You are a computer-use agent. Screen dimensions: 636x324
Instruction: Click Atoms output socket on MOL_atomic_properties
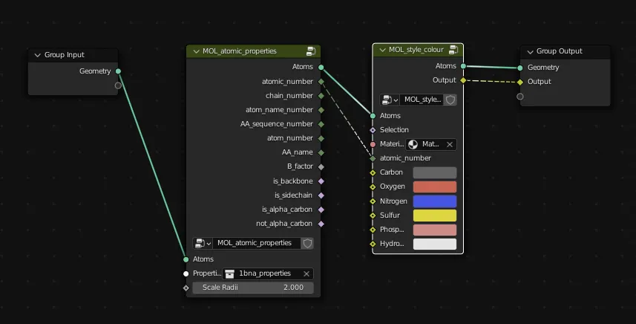[x=321, y=67]
